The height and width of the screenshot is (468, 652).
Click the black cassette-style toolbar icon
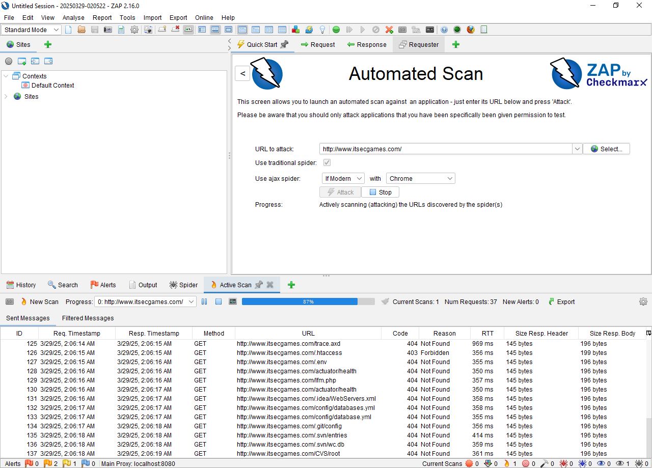pyautogui.click(x=430, y=30)
